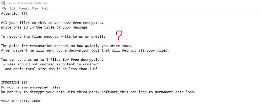Image resolution: width=261 pixels, height=112 pixels.
Task: Click the 'less than 1 MB' line
Action: click(50, 69)
